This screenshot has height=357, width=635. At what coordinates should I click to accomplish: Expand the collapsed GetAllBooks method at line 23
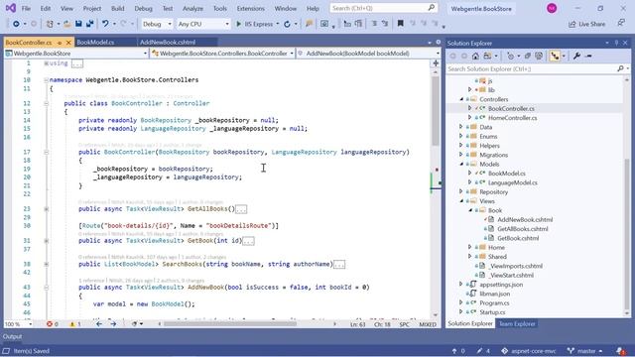46,209
